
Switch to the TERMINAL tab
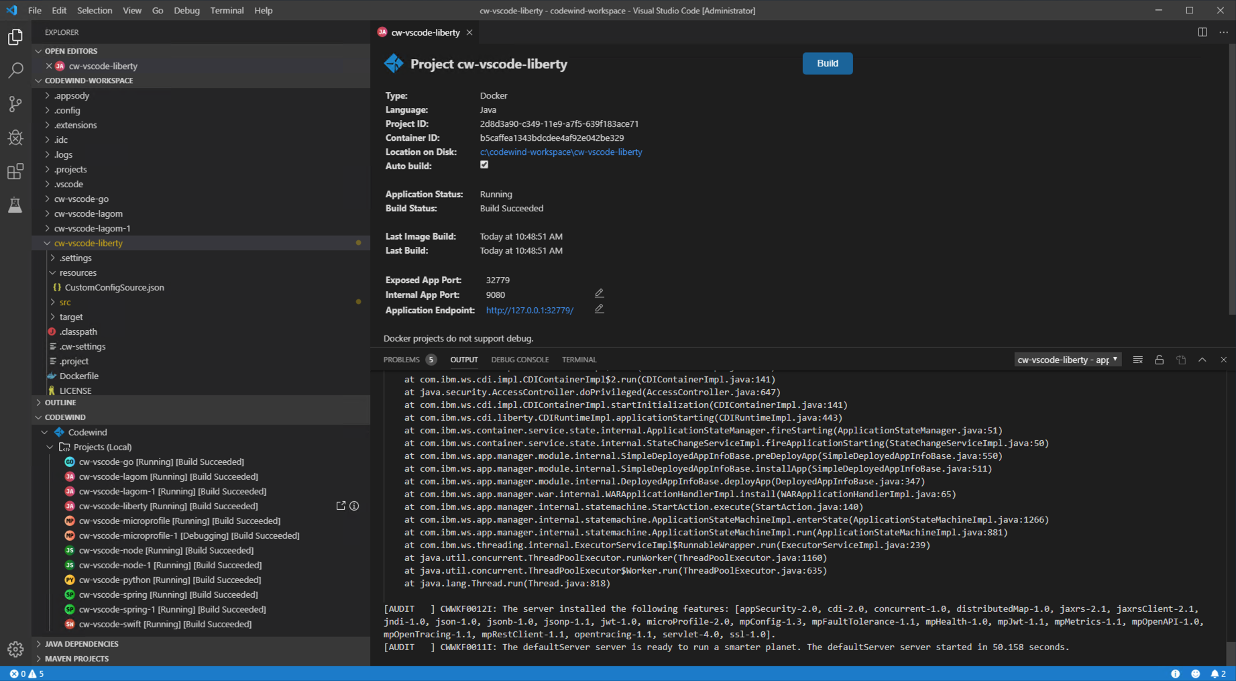tap(579, 360)
